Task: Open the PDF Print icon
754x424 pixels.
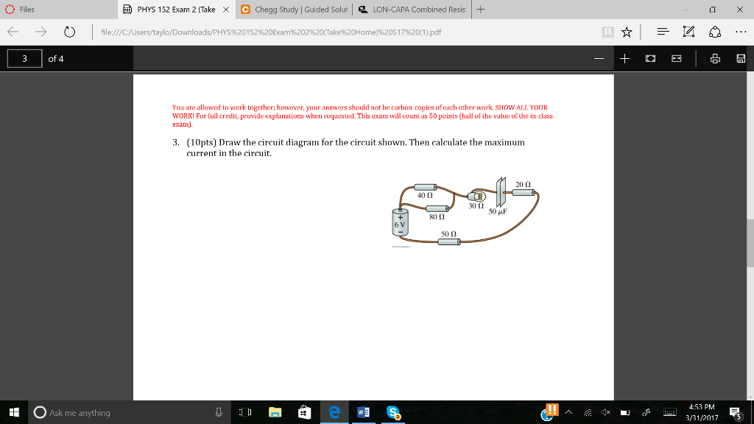Action: tap(715, 57)
